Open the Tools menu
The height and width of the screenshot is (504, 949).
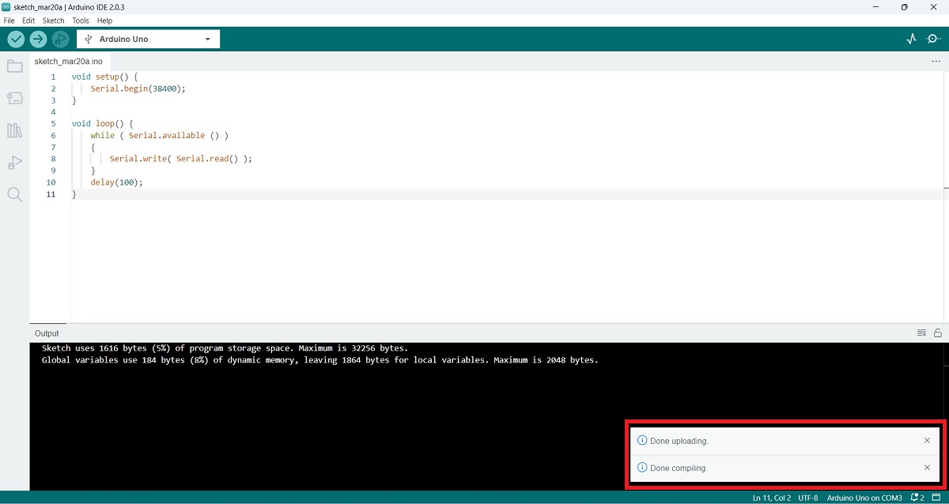click(x=81, y=21)
